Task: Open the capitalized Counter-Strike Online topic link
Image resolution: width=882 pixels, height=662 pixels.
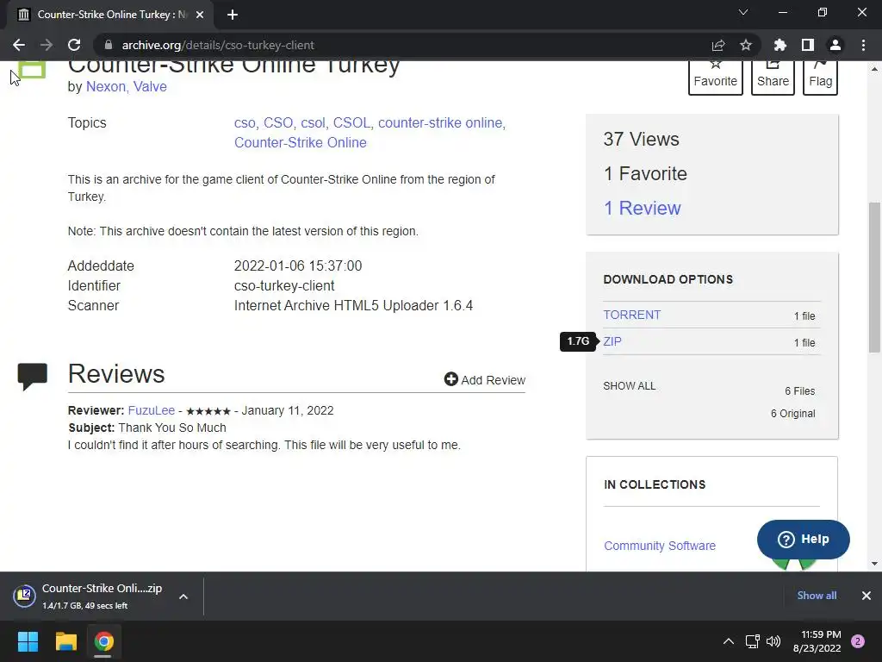Action: click(x=301, y=143)
